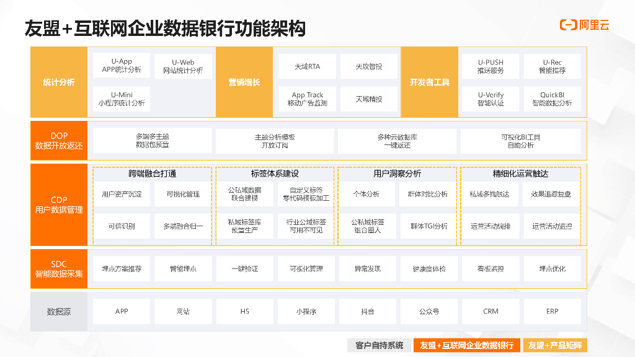Click the 可视化管理 box in the CDP row
Image resolution: width=635 pixels, height=357 pixels.
click(x=183, y=194)
